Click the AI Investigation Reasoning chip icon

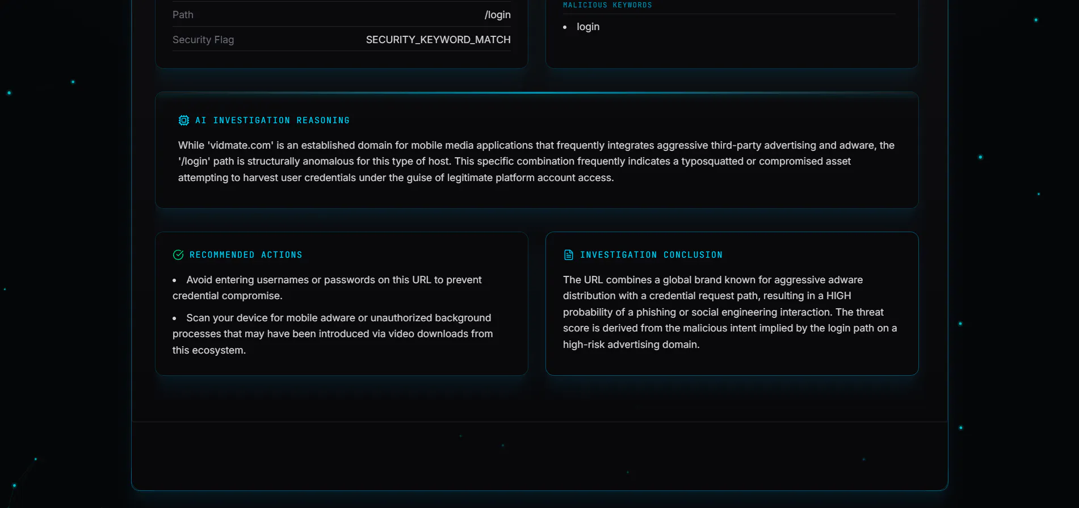tap(183, 120)
